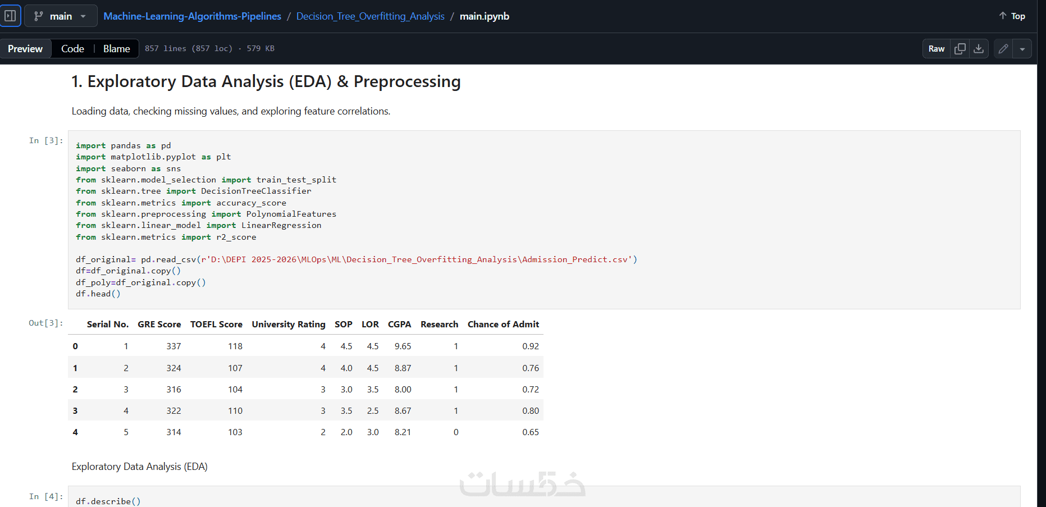Click the pd.read_csv code line
Image resolution: width=1046 pixels, height=507 pixels.
pos(356,259)
